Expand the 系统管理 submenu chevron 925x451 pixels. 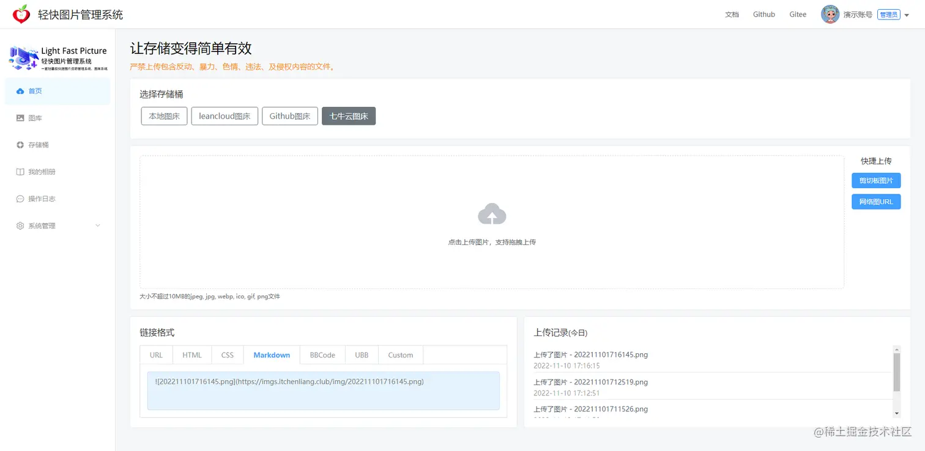tap(98, 226)
